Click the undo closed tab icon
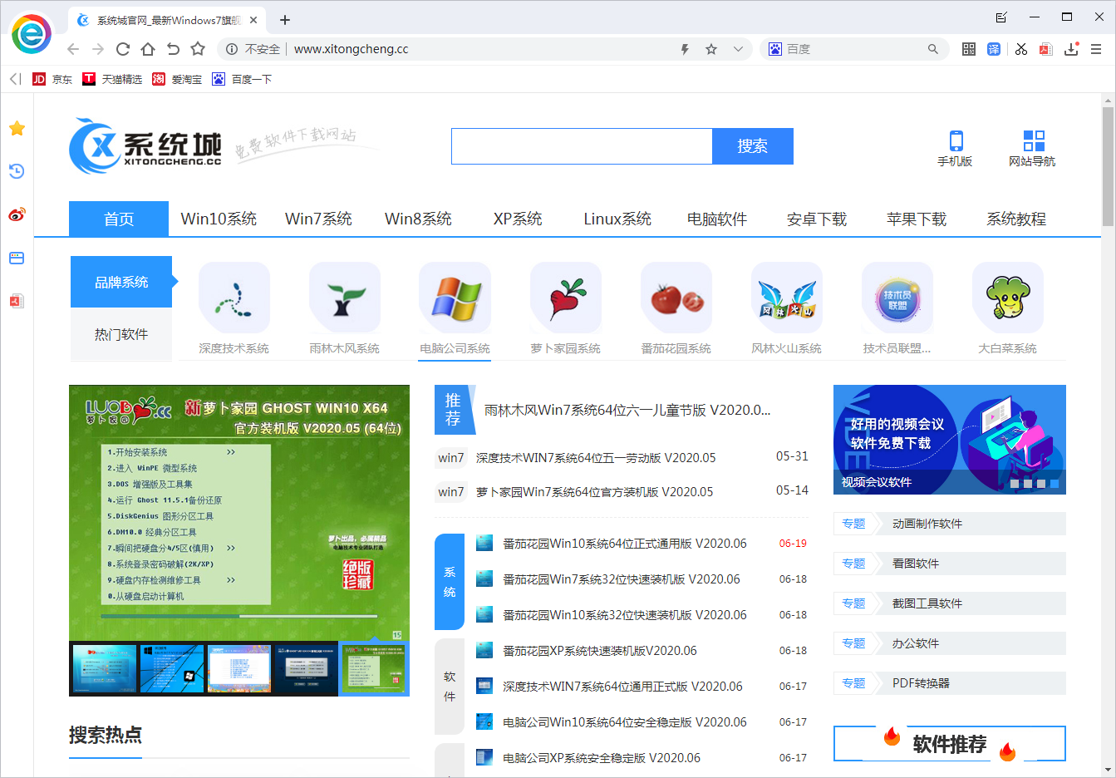The width and height of the screenshot is (1116, 778). [173, 49]
